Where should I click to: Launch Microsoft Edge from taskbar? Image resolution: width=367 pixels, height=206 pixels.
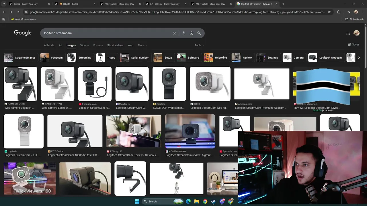pyautogui.click(x=188, y=201)
